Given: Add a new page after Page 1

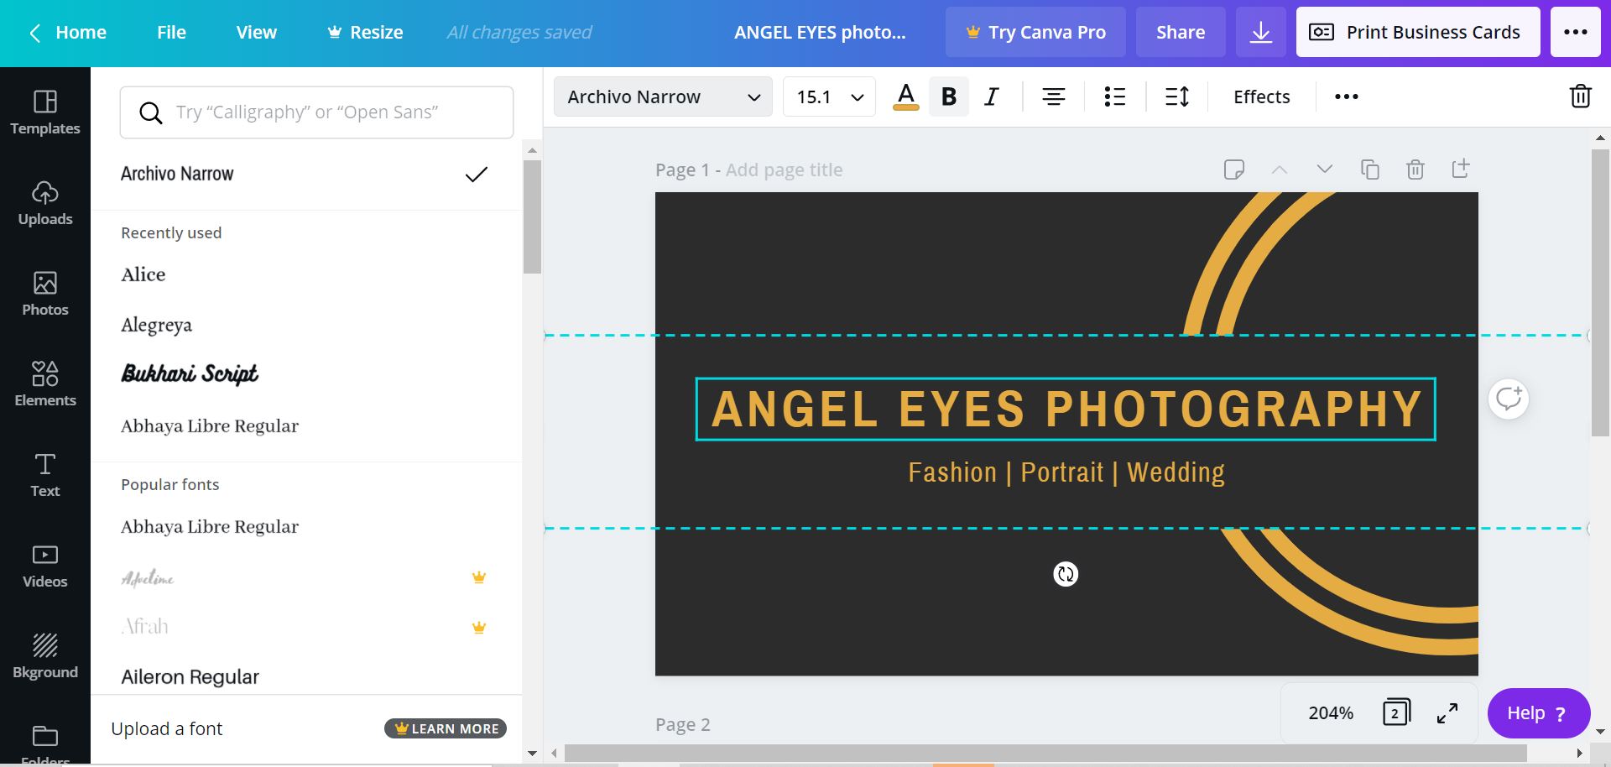Looking at the screenshot, I should (1460, 170).
